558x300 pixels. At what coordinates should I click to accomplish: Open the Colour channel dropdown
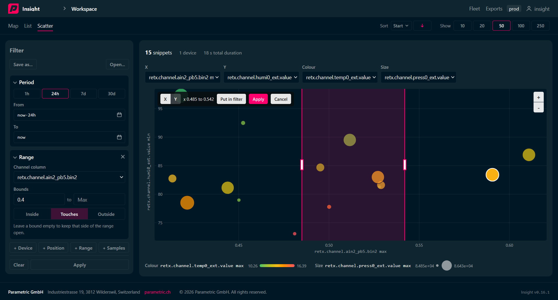[340, 77]
